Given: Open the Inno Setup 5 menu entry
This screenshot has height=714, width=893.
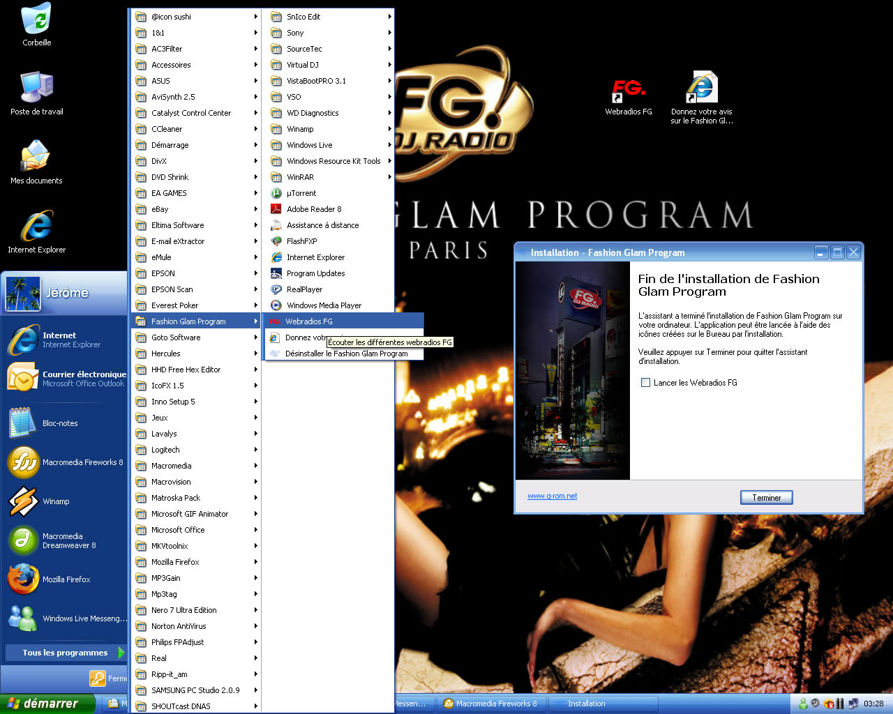Looking at the screenshot, I should 196,402.
